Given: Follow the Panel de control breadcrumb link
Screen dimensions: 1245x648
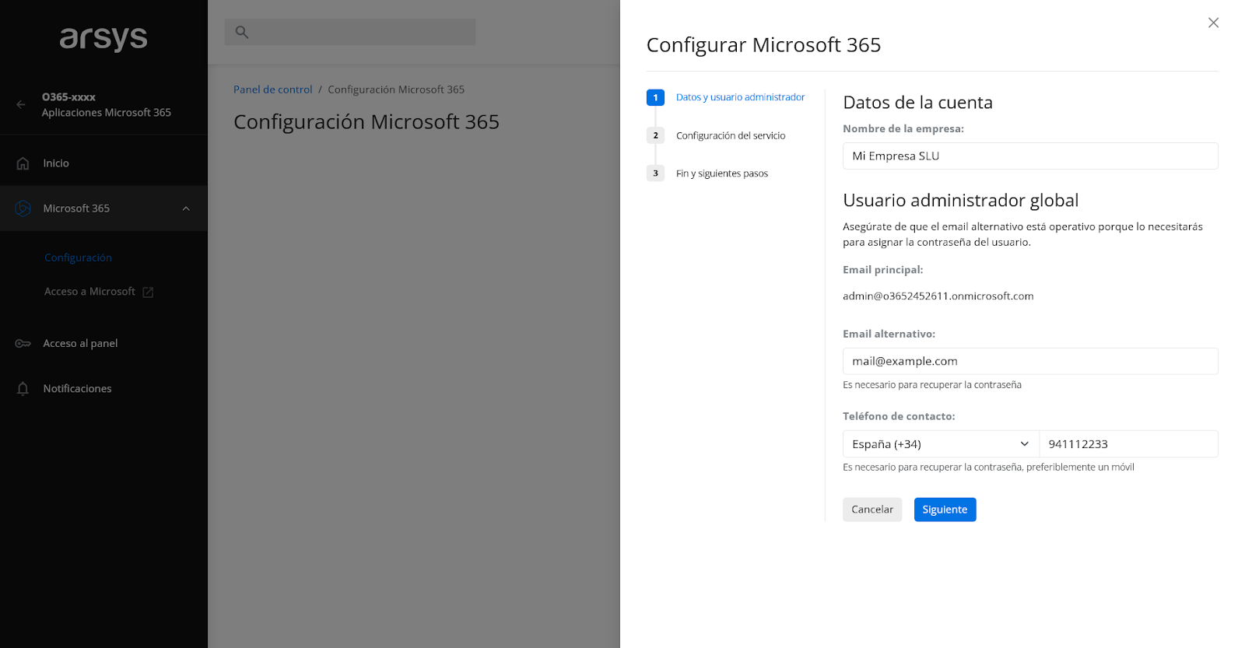Looking at the screenshot, I should tap(272, 89).
